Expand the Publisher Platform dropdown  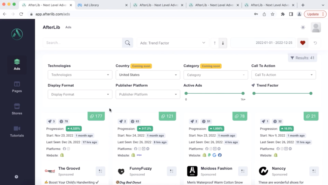[148, 95]
